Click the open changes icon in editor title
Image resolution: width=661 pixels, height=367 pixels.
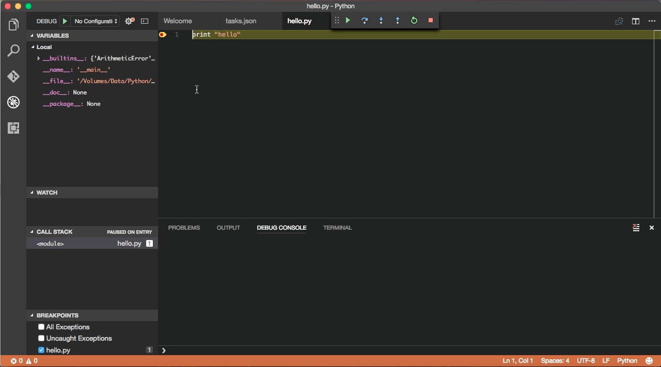pyautogui.click(x=619, y=21)
